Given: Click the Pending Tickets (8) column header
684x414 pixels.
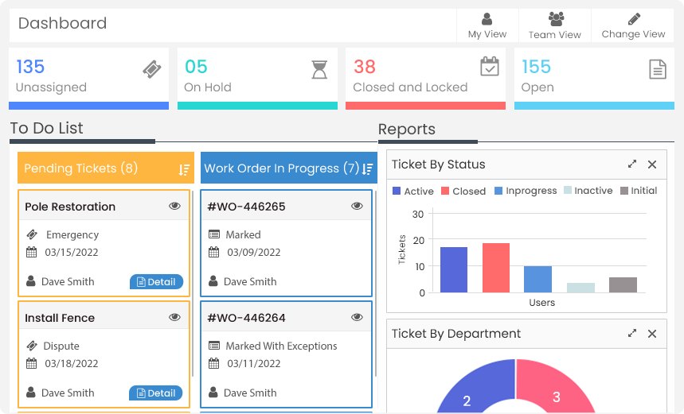Looking at the screenshot, I should click(106, 168).
